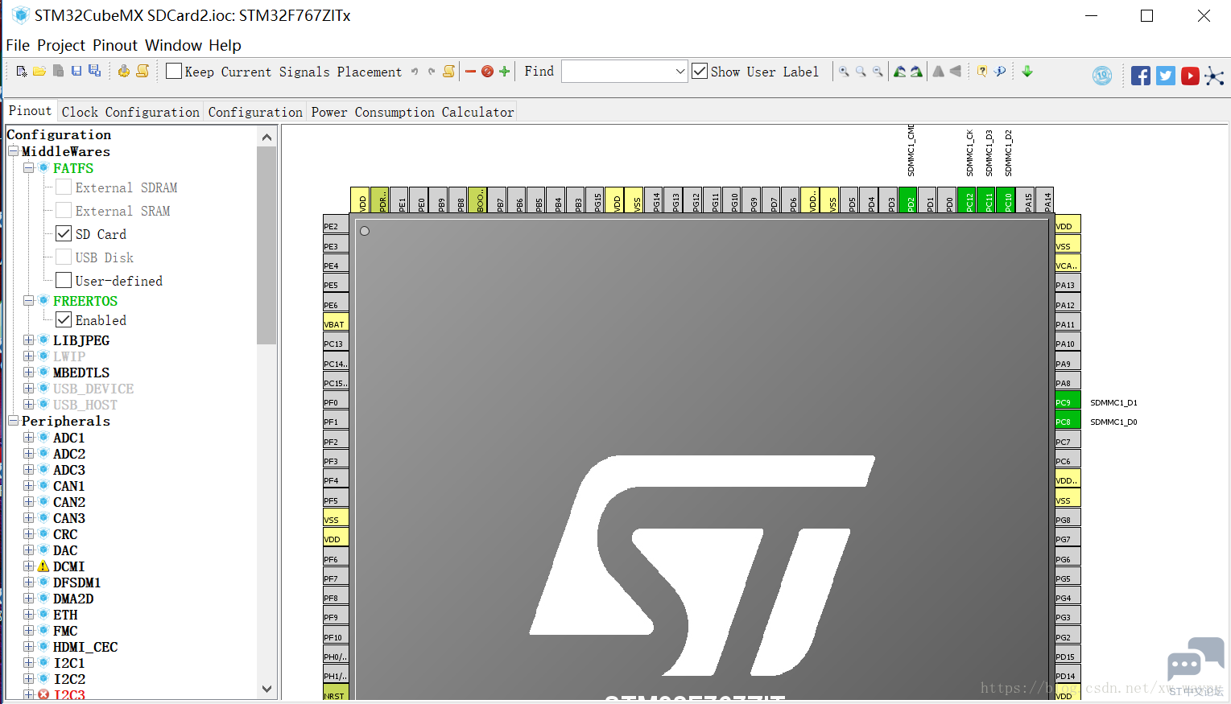Generate the project report scroll icon
The image size is (1231, 704).
[143, 71]
